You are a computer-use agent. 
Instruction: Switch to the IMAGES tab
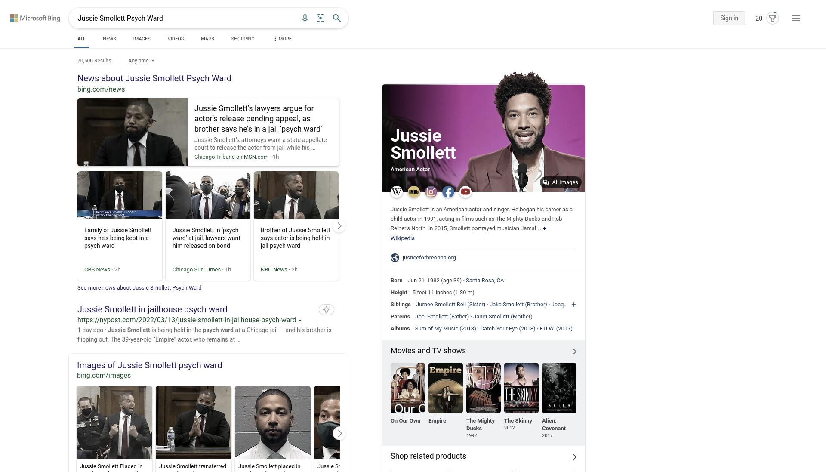[142, 39]
